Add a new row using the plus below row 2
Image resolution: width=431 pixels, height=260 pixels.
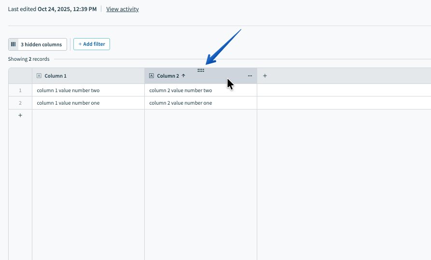20,115
